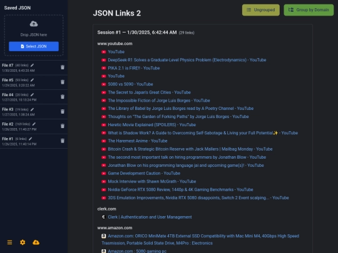Rename File #7 using pencil icon

pyautogui.click(x=32, y=65)
